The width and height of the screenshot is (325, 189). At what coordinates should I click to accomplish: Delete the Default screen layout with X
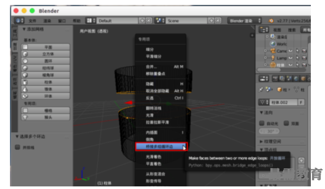pyautogui.click(x=149, y=21)
